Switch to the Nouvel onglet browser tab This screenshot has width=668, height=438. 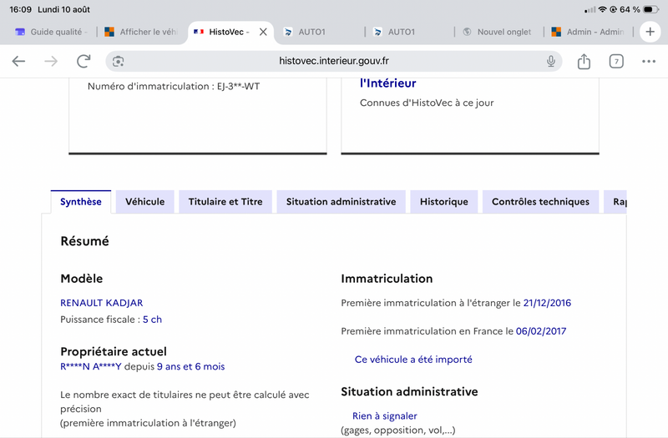point(499,32)
